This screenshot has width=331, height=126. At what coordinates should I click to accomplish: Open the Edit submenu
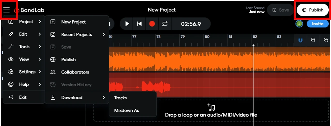[24, 34]
